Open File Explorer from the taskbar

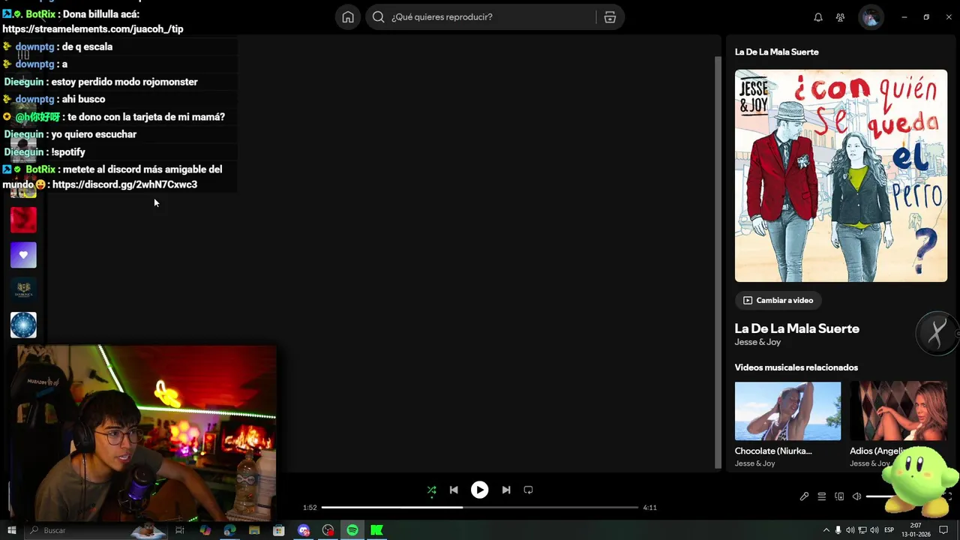pyautogui.click(x=254, y=530)
